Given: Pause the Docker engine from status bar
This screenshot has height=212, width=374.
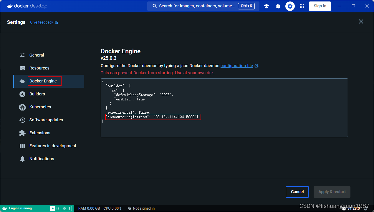Looking at the screenshot, I should tap(57, 208).
